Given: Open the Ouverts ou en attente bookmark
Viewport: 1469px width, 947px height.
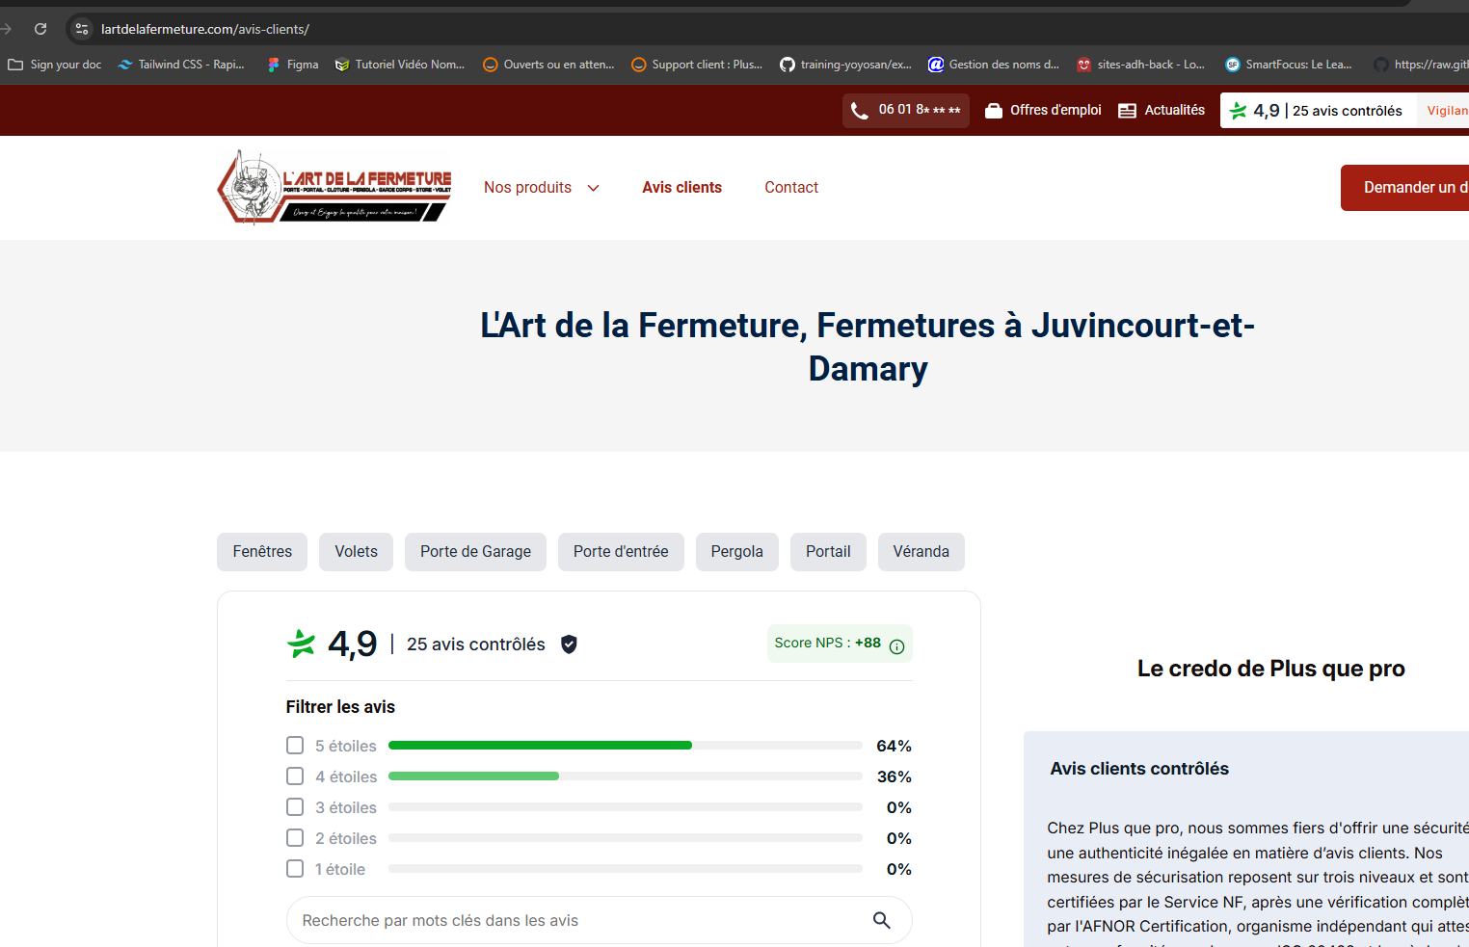Looking at the screenshot, I should [x=548, y=65].
